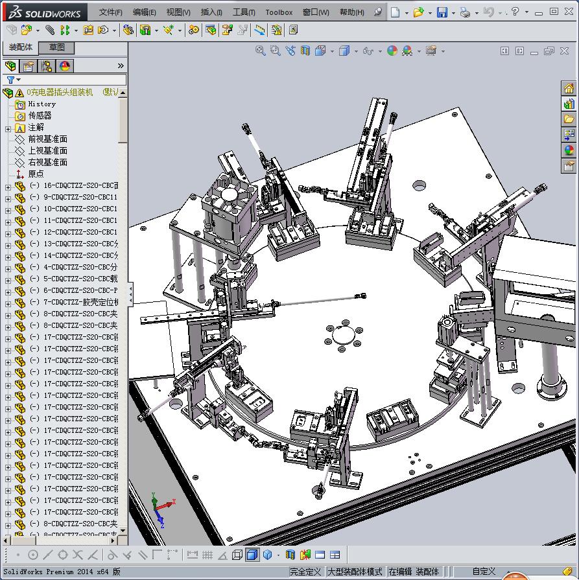Click the Save icon in the top toolbar
The image size is (579, 580).
point(442,12)
